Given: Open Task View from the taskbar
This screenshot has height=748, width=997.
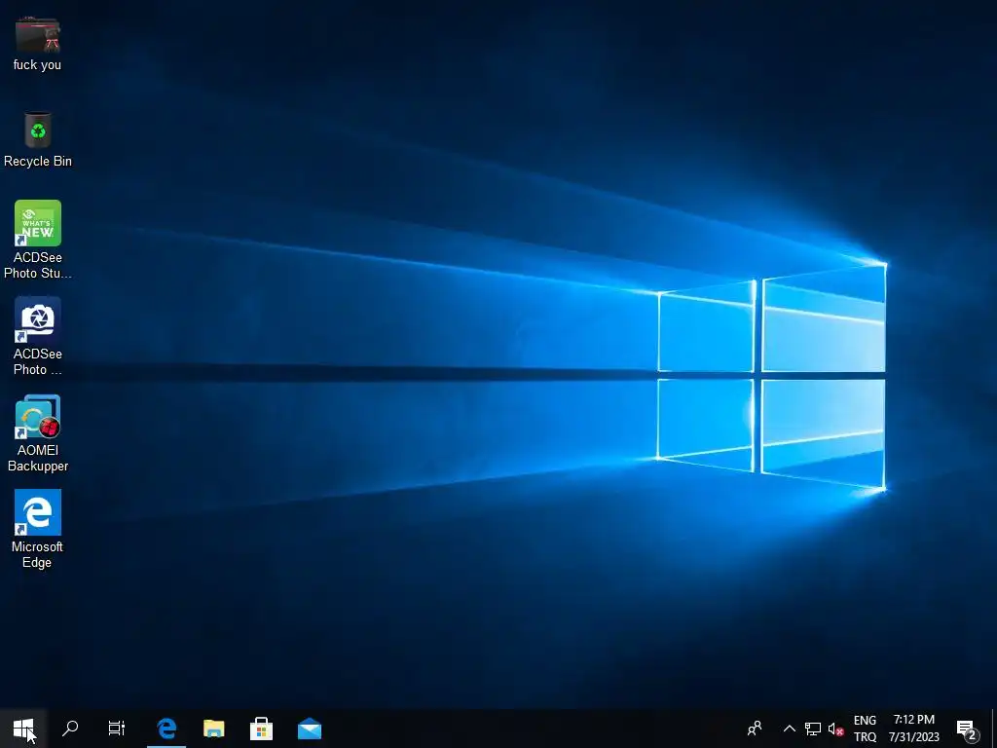Looking at the screenshot, I should click(117, 729).
